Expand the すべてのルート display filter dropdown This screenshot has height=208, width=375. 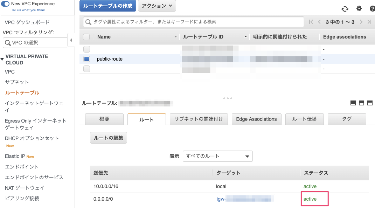[x=217, y=156]
